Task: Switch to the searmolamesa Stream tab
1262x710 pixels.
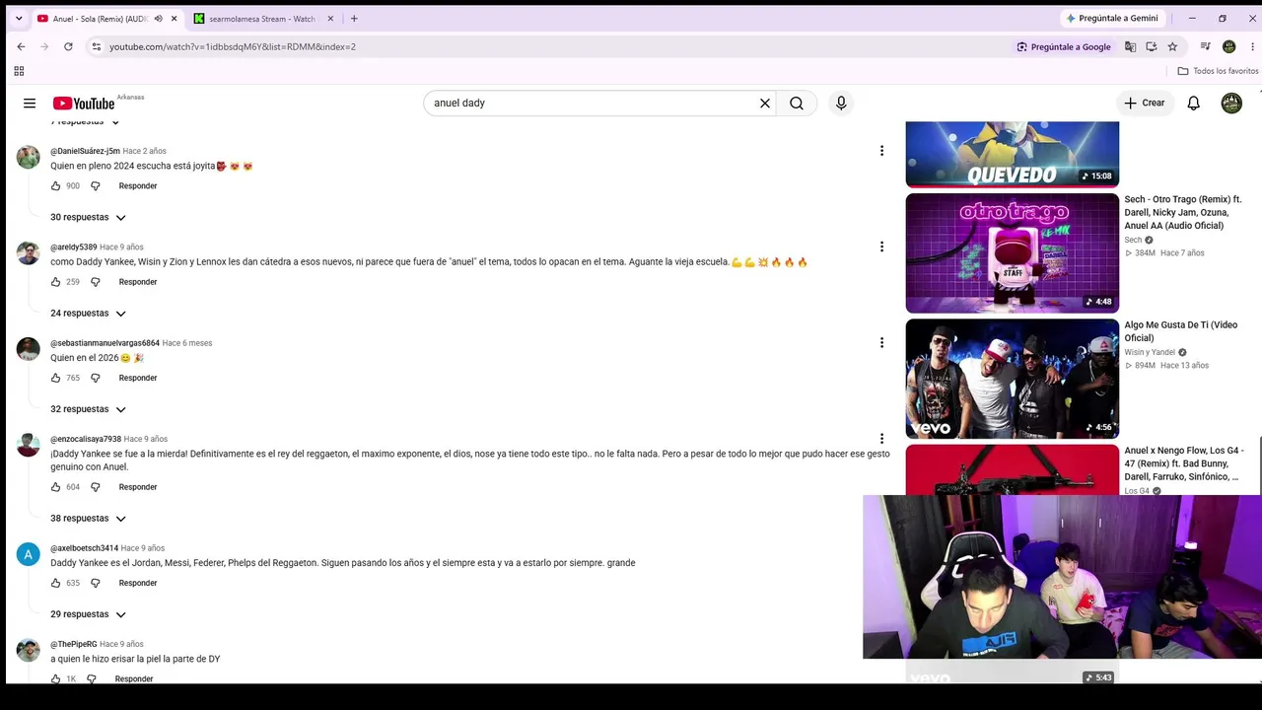Action: tap(264, 19)
